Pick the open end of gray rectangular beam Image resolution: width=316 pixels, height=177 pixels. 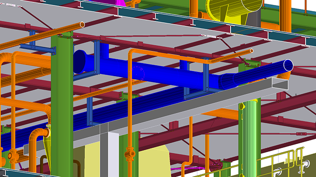click(280, 84)
